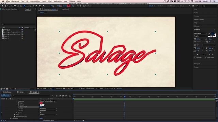218x122 pixels.
Task: Open the File menu
Action: [x=22, y=1]
